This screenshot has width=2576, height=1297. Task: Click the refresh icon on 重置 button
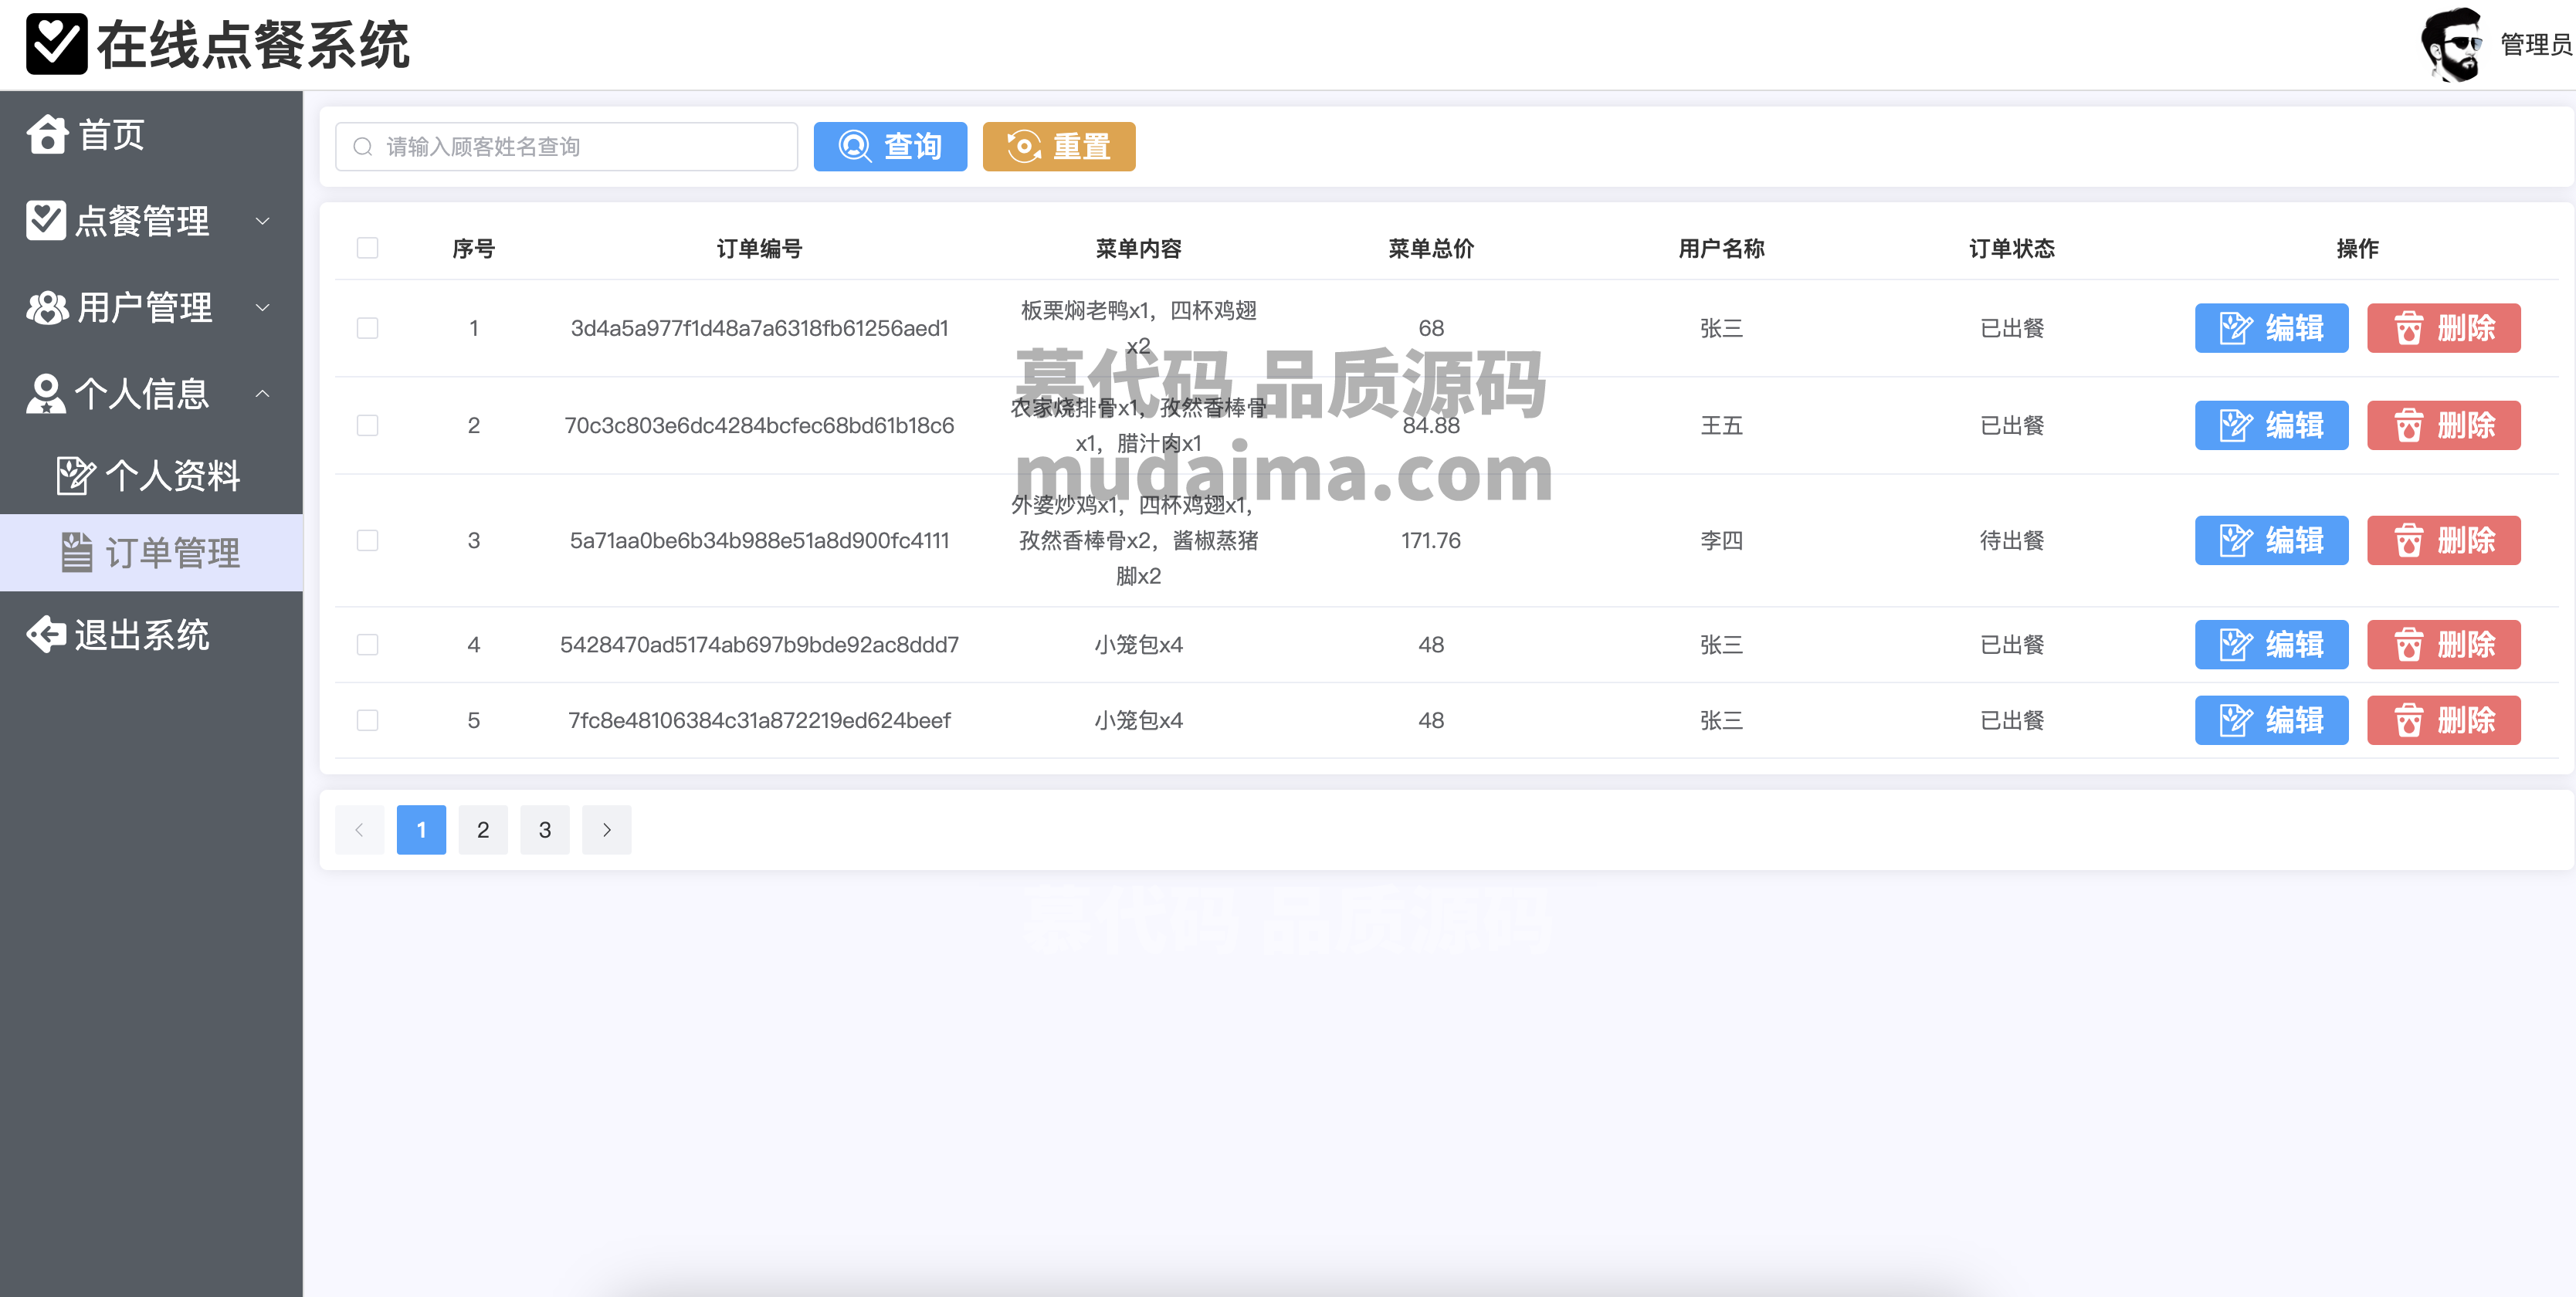(x=1023, y=146)
